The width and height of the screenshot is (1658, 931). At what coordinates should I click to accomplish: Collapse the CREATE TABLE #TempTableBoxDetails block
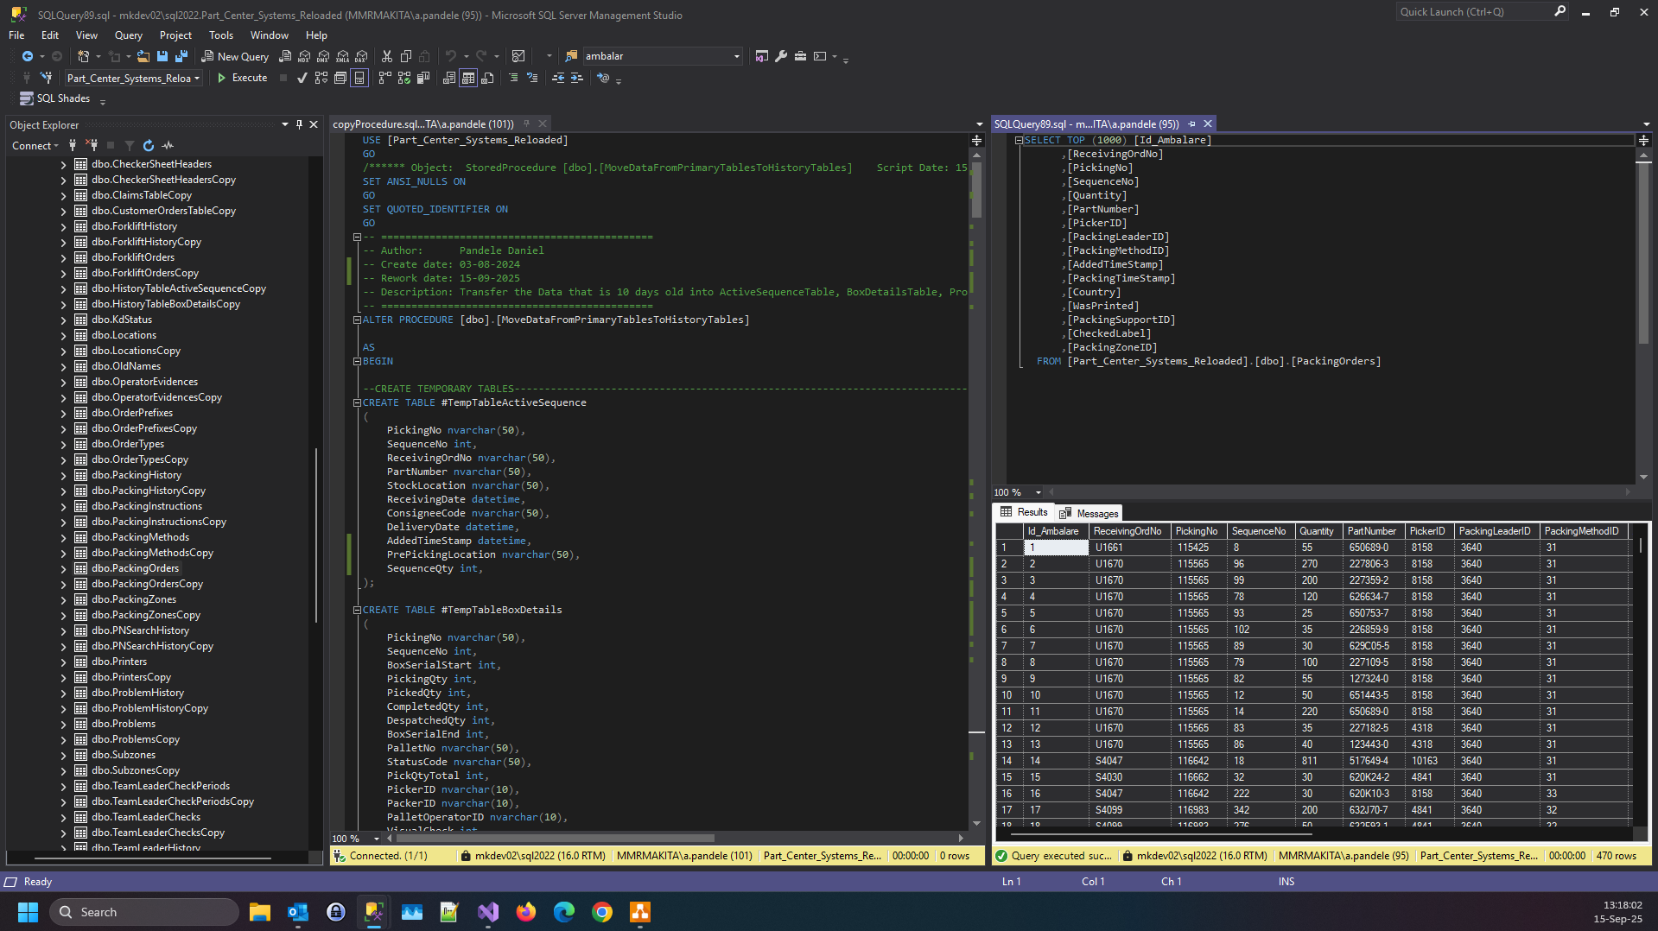(357, 610)
